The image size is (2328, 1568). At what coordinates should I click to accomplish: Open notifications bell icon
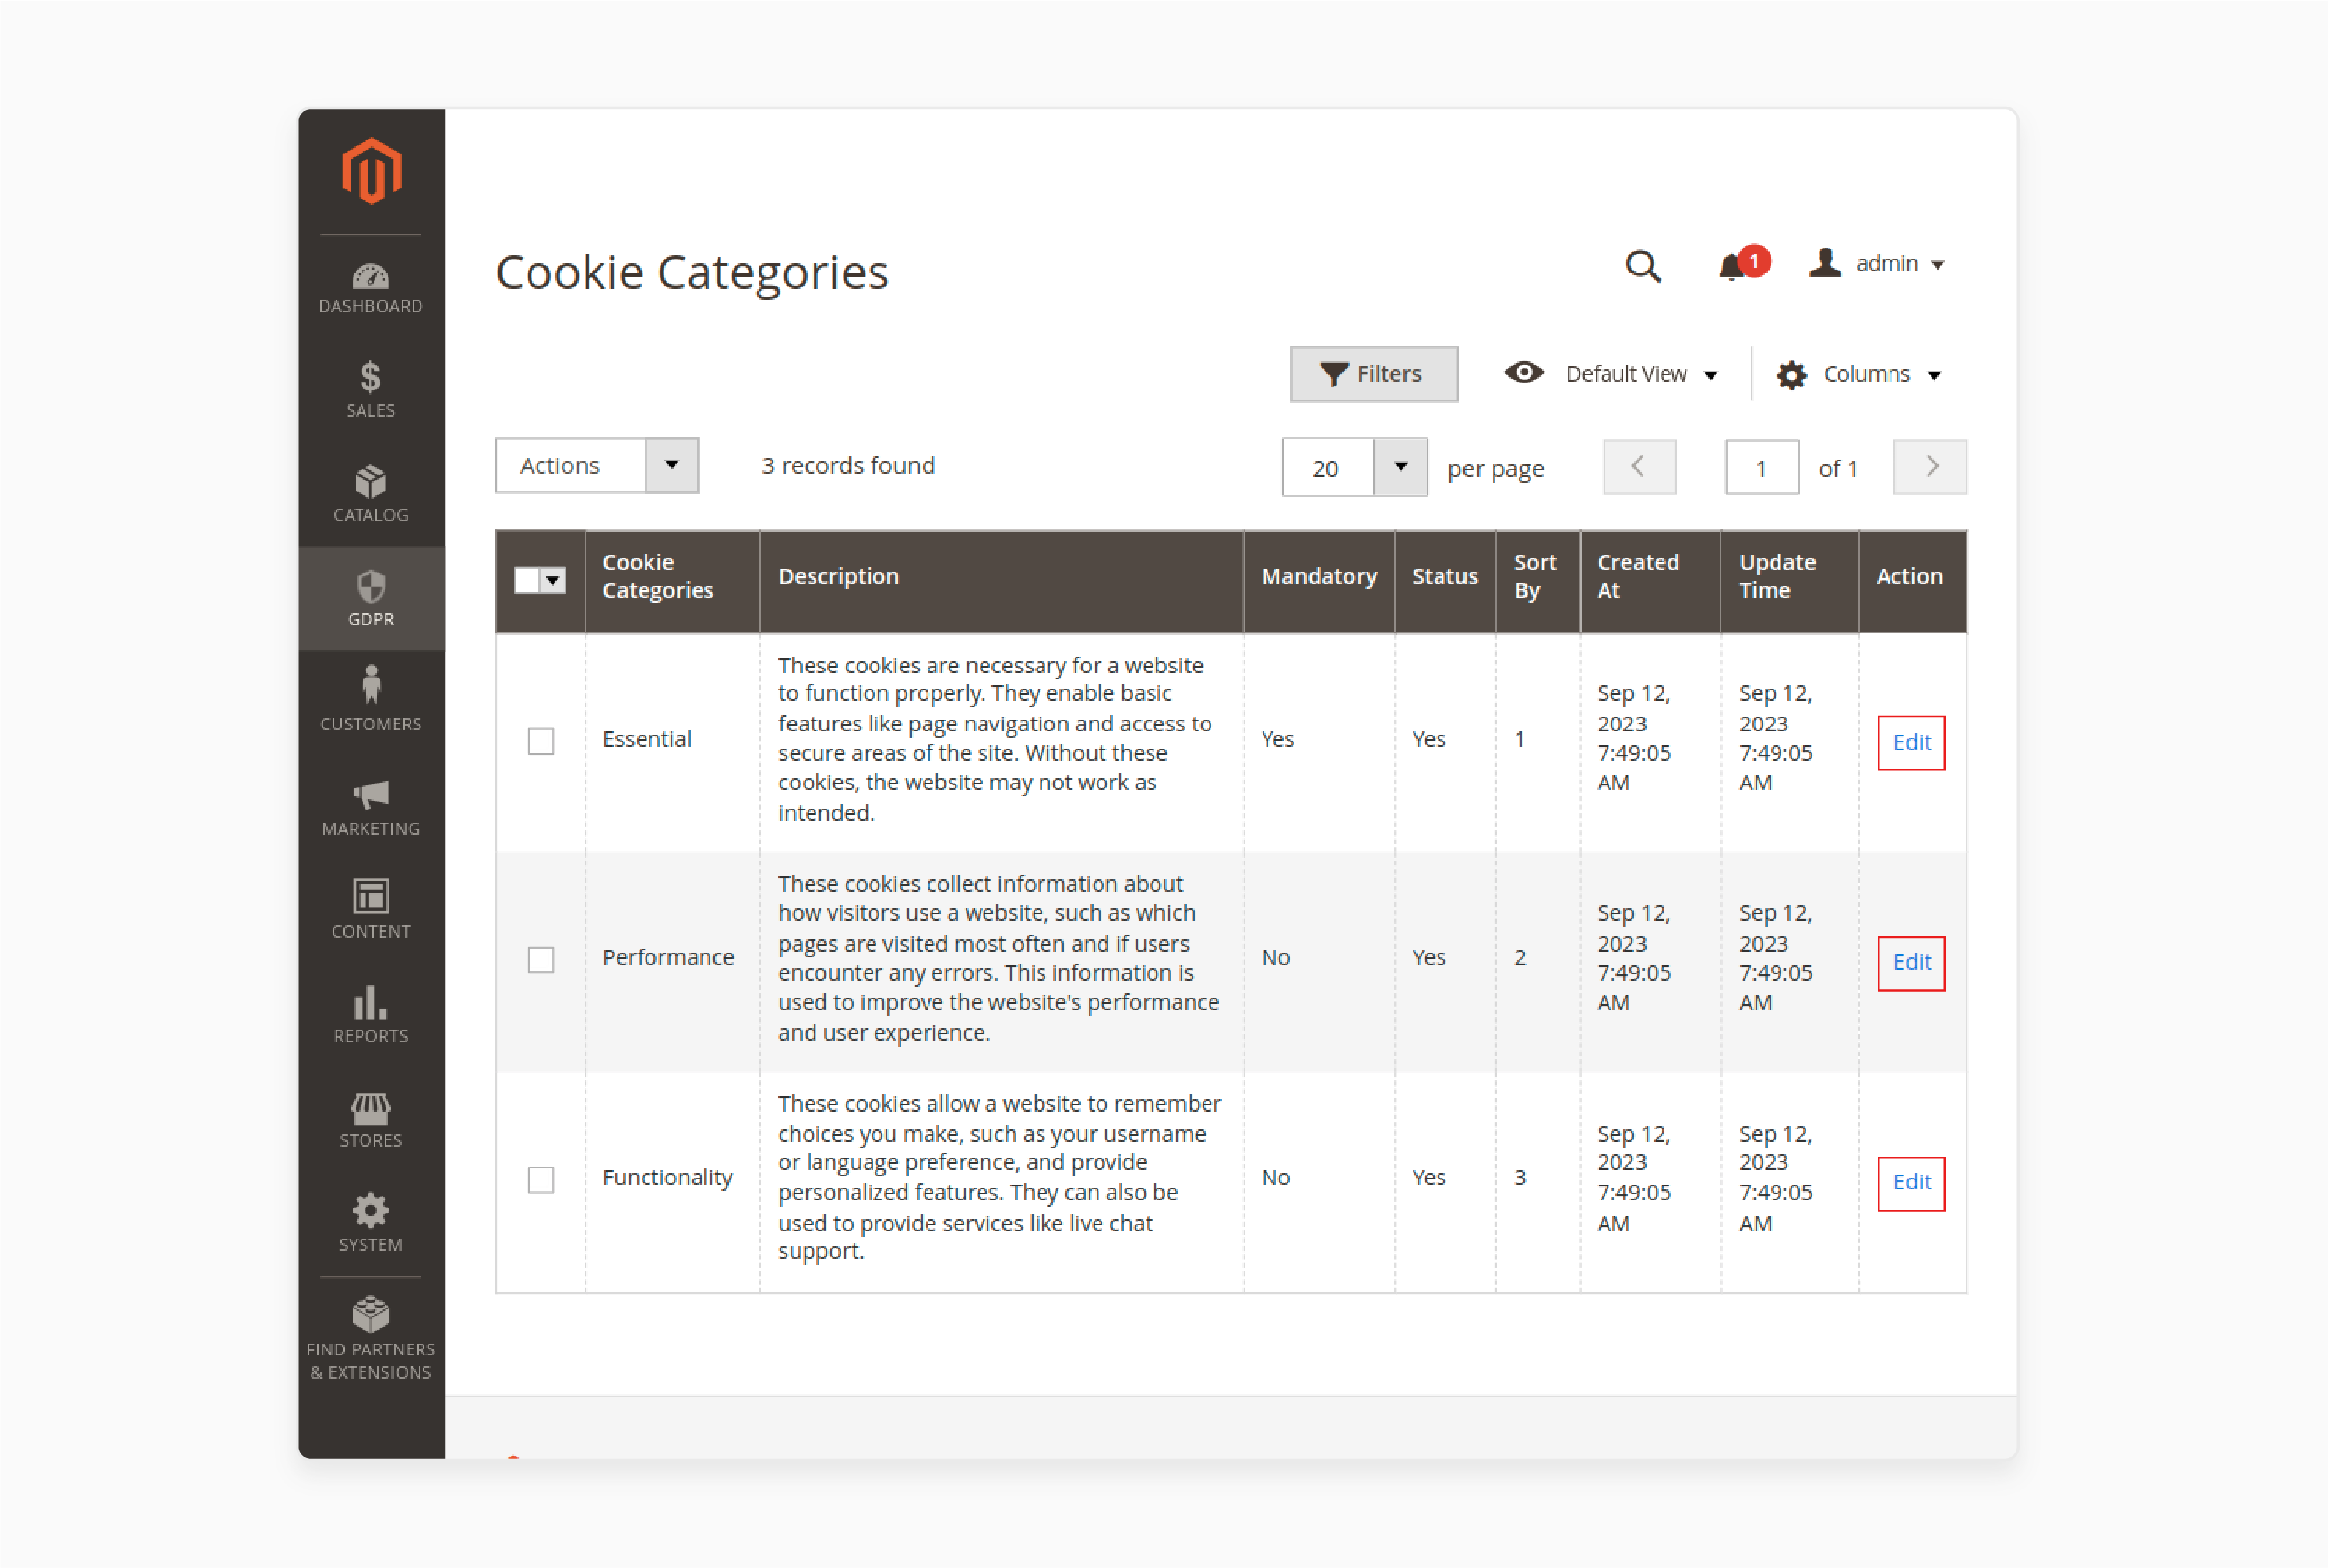[1732, 267]
